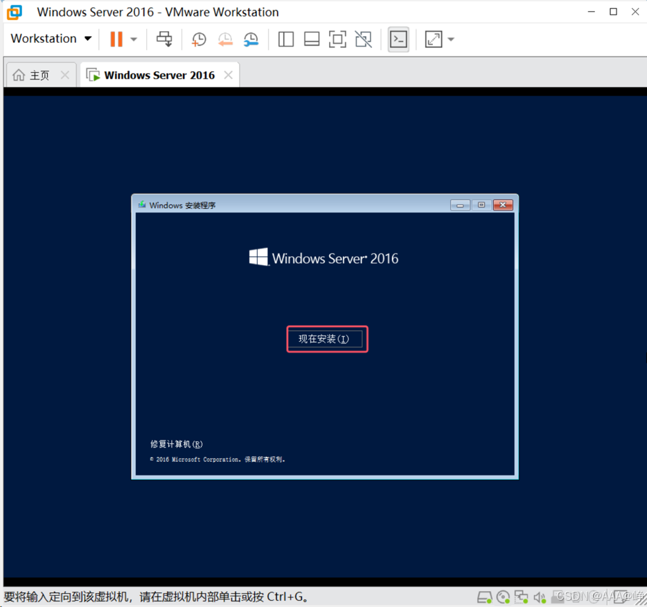Viewport: 647px width, 607px height.
Task: Toggle the thumbnail bar bottom panel view
Action: point(312,39)
